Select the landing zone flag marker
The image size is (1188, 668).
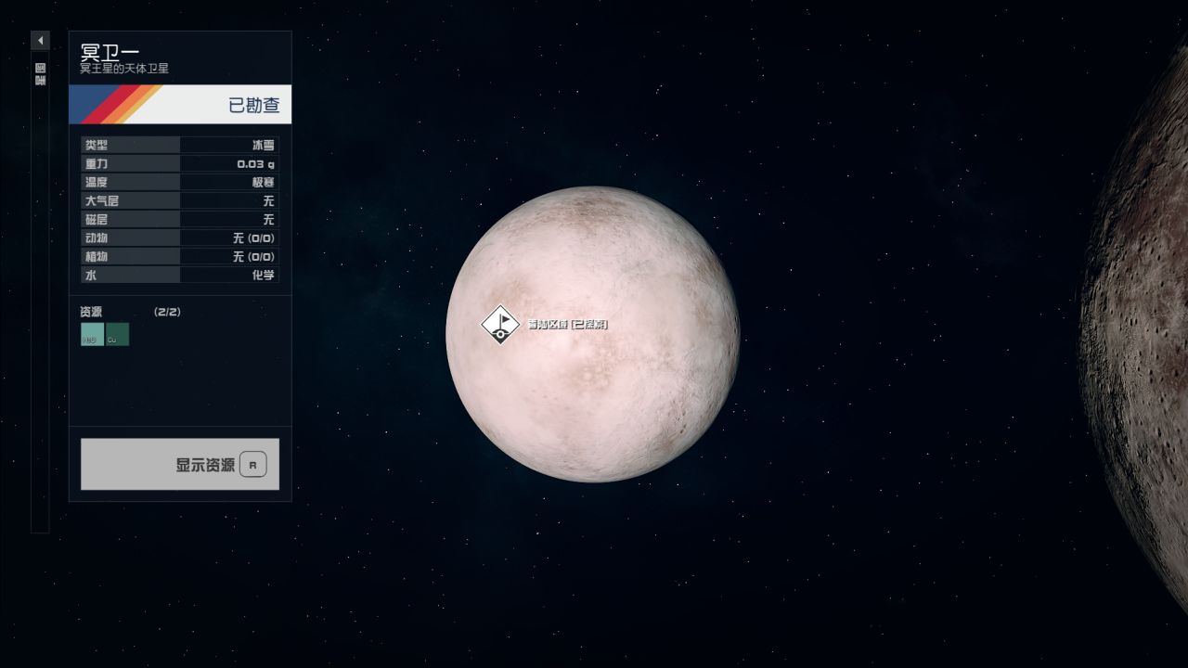500,325
